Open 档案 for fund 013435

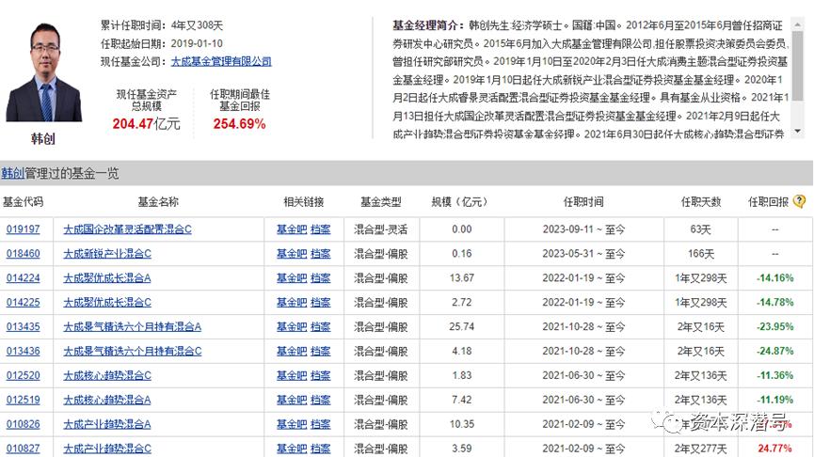pos(320,327)
